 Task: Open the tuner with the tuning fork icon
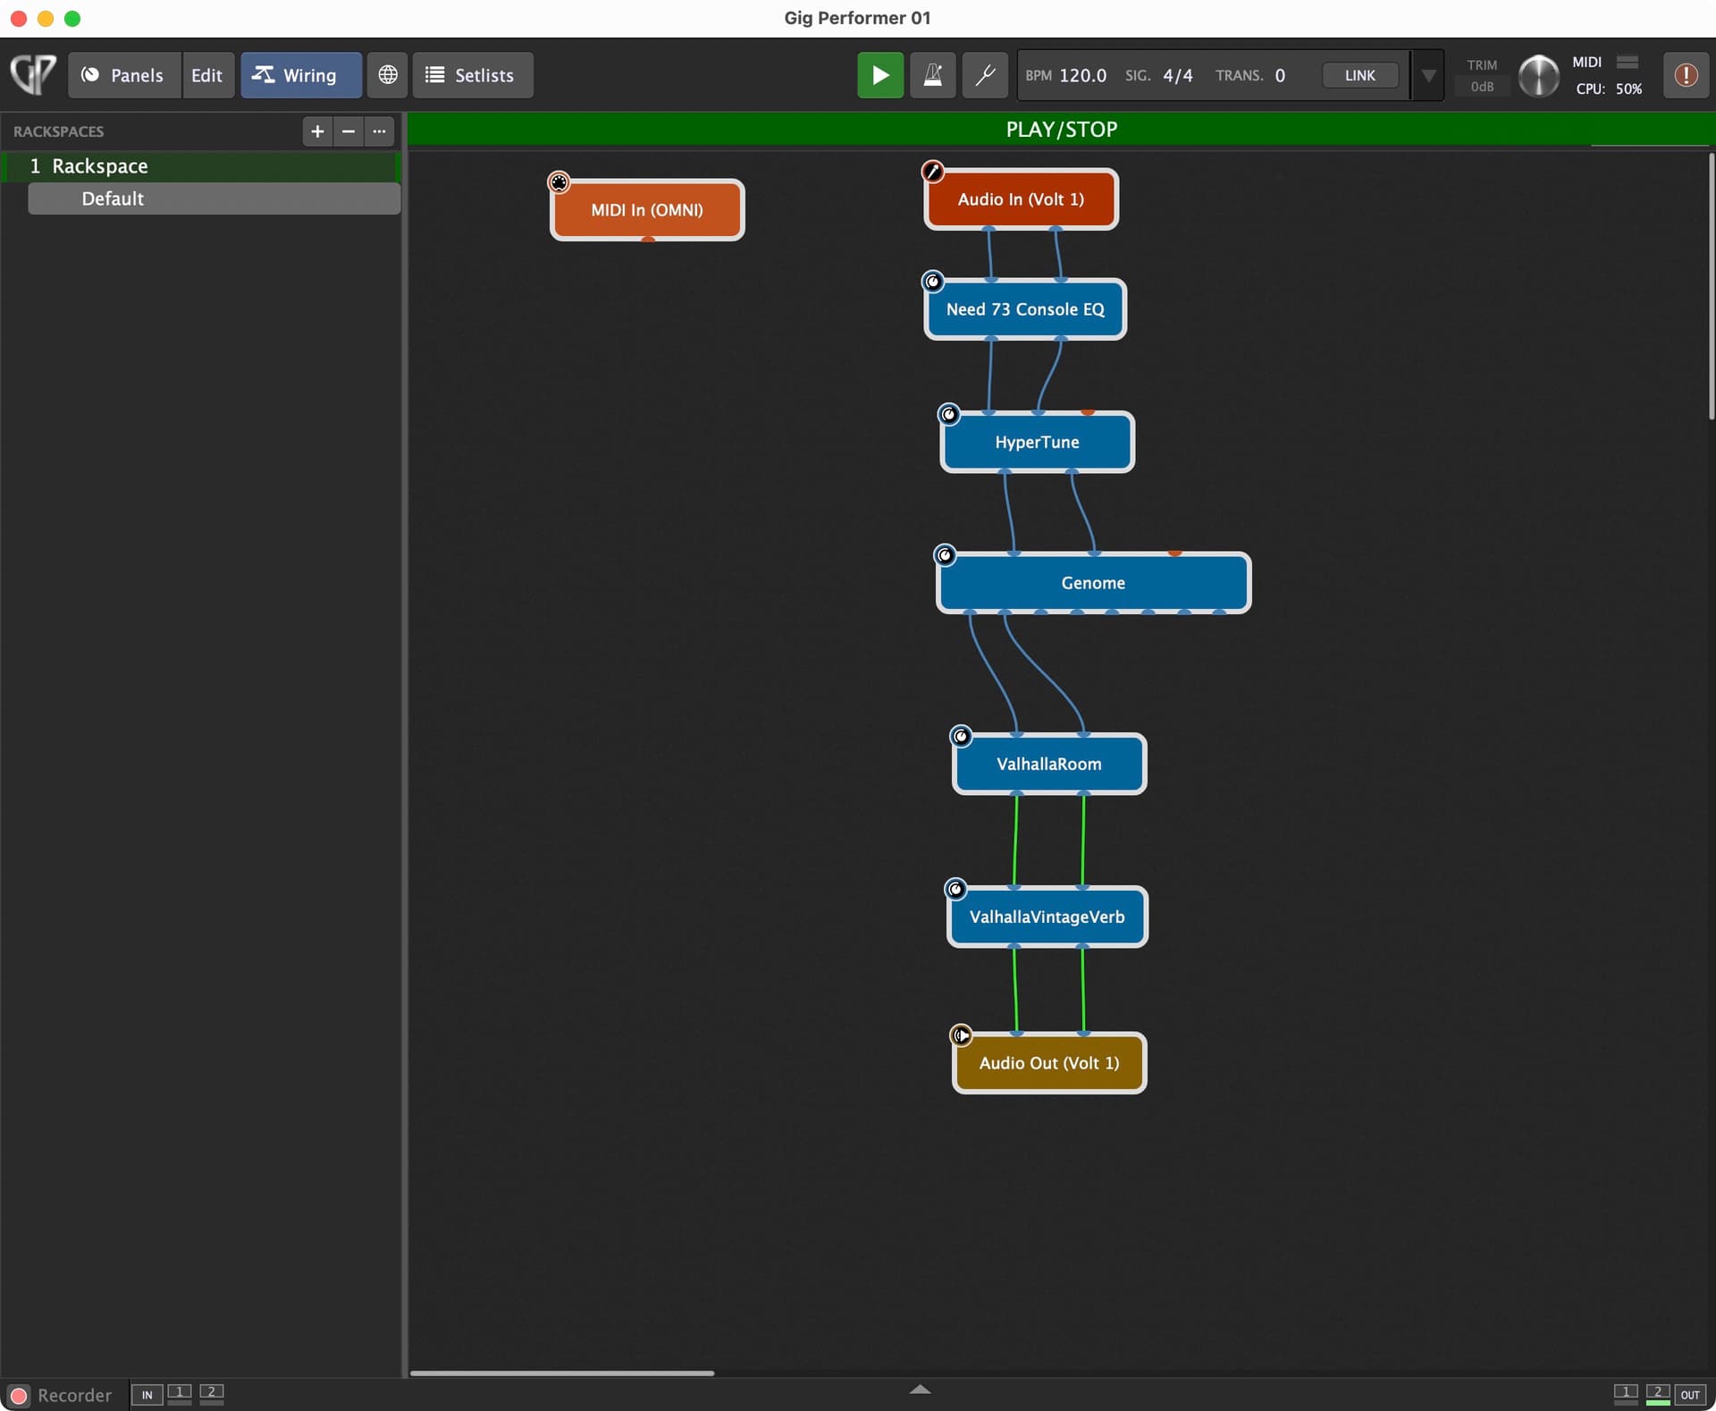(985, 75)
